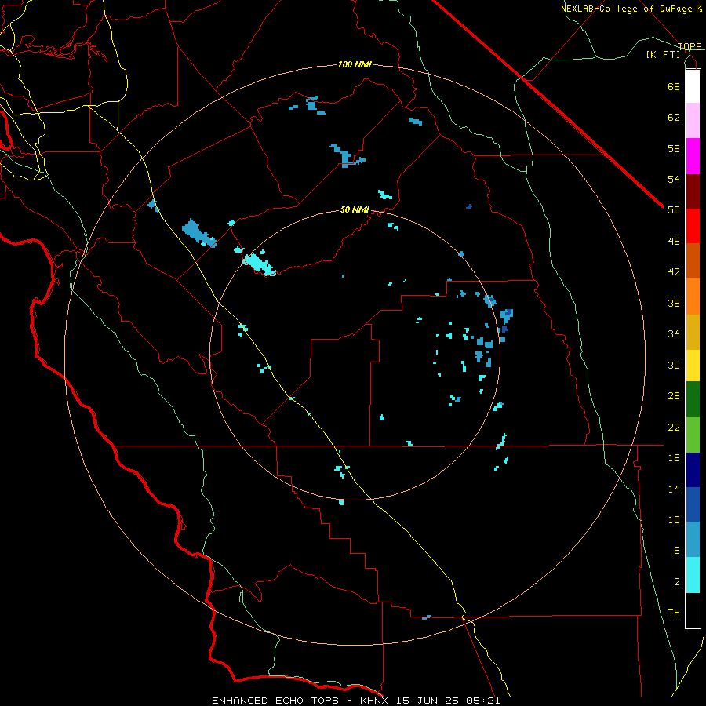
Task: Click the ENHANCED ECHO TOPS caption text
Action: (275, 701)
